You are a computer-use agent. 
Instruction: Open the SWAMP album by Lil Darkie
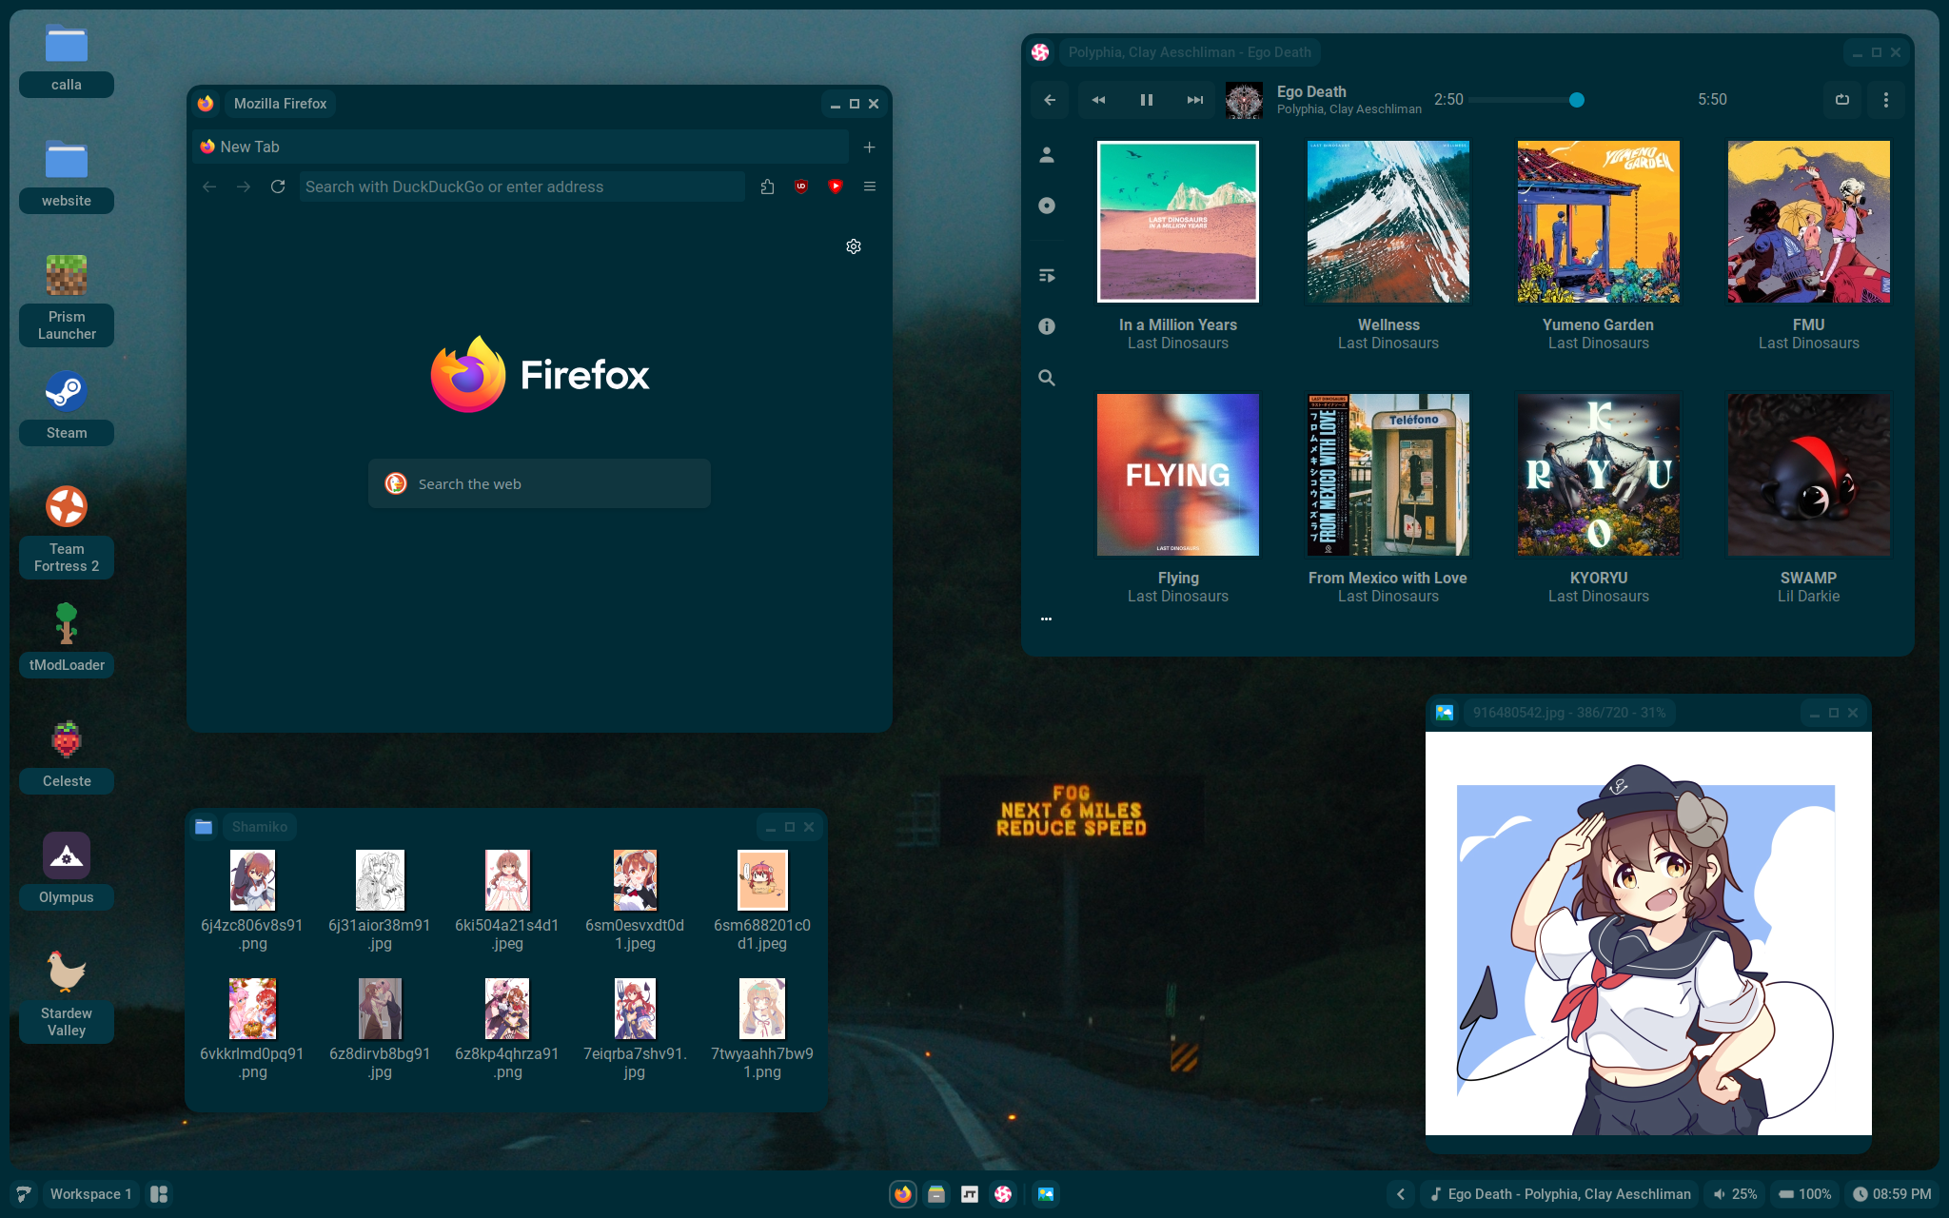click(1809, 475)
